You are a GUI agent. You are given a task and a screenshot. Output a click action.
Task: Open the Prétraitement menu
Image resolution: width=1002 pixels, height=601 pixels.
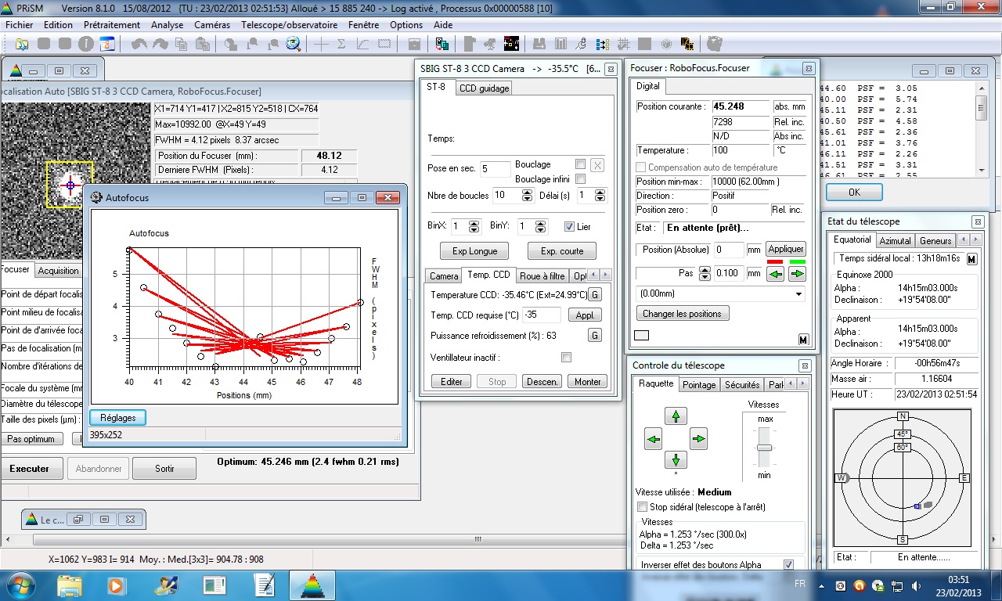112,25
